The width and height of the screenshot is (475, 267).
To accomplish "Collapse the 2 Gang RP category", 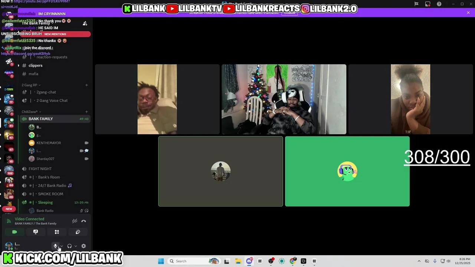I will point(31,85).
